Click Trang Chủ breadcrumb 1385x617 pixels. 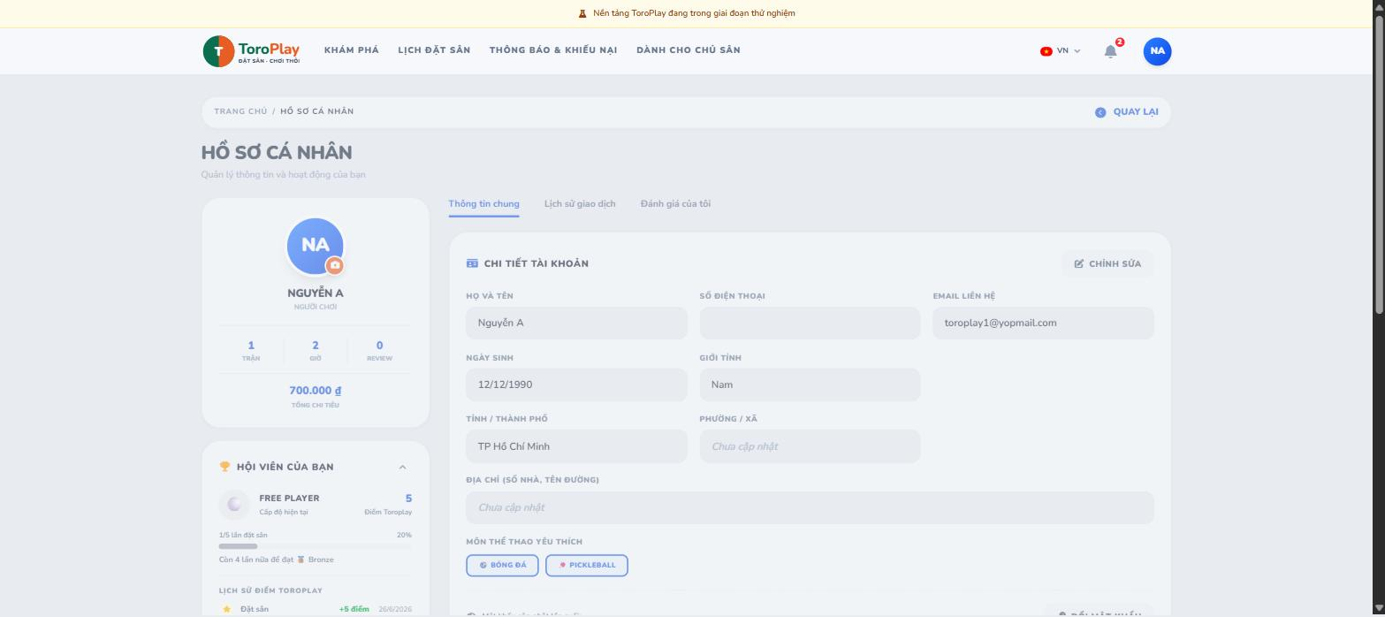click(240, 111)
